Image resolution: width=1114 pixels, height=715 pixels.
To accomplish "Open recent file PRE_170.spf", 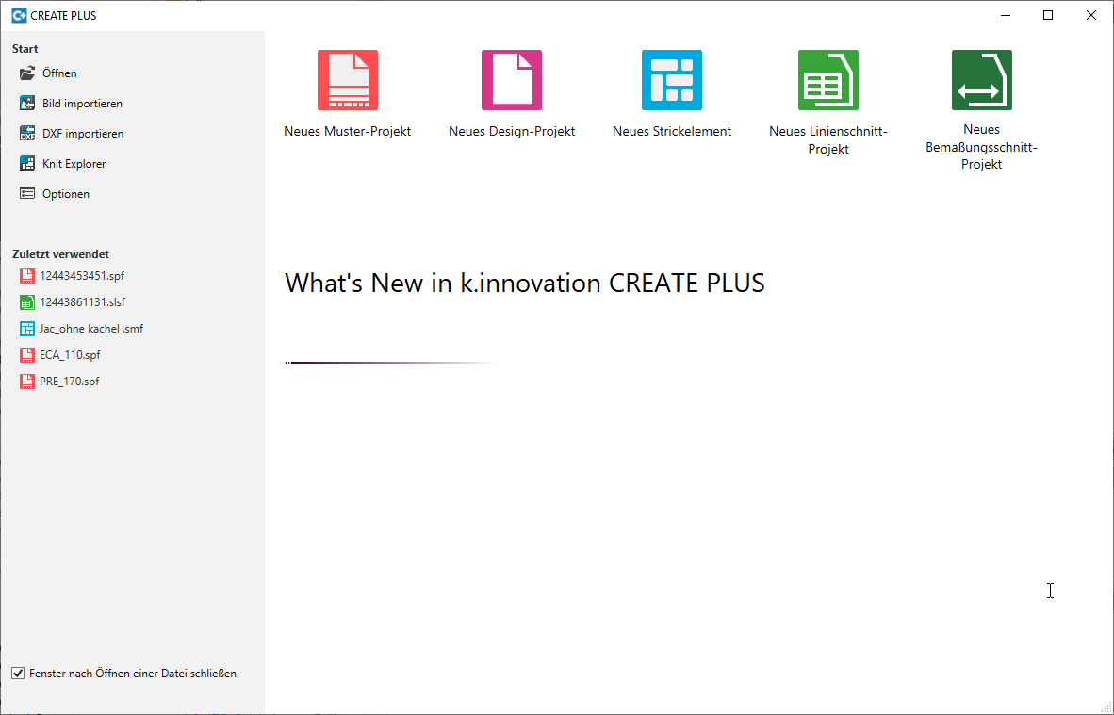I will click(x=69, y=382).
